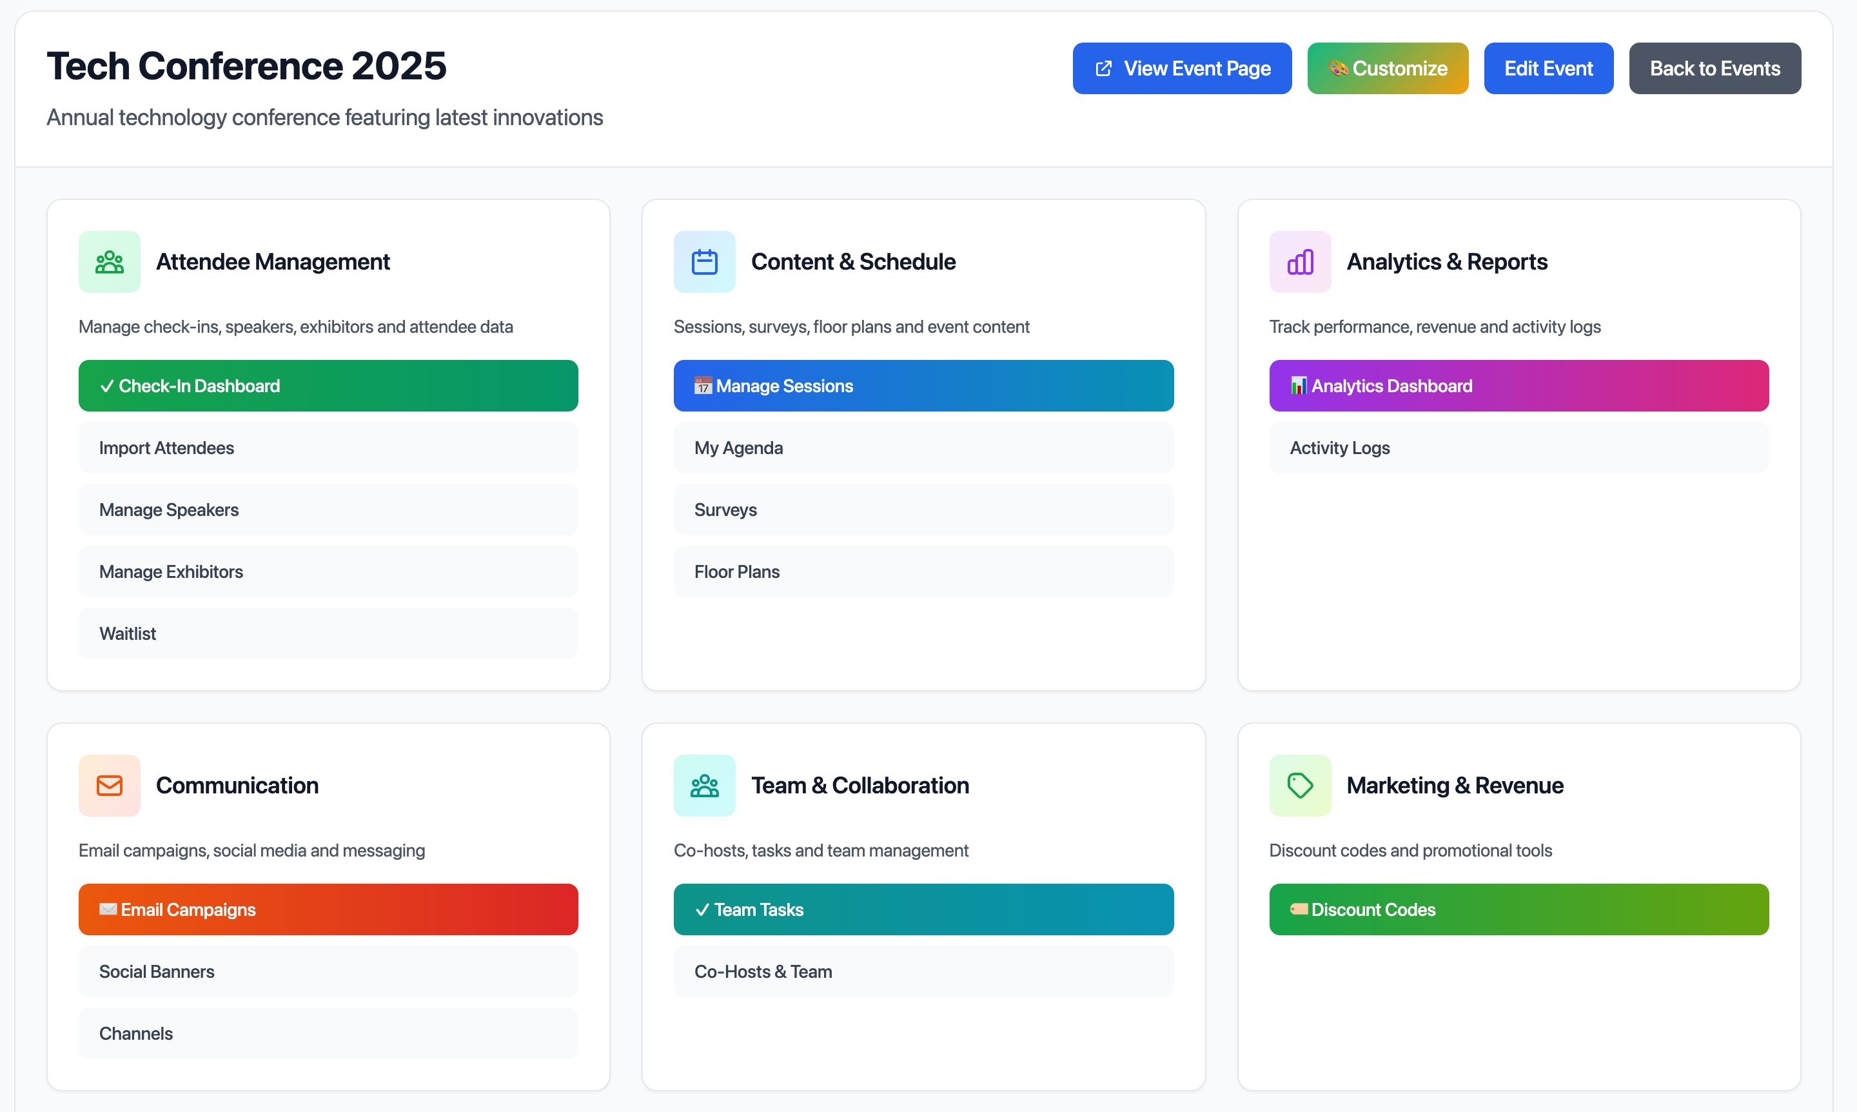Image resolution: width=1857 pixels, height=1112 pixels.
Task: Click the Analytics & Reports chart icon
Action: tap(1300, 261)
